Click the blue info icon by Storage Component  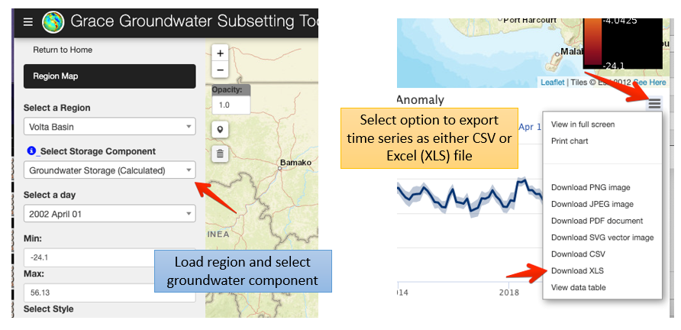pos(31,151)
